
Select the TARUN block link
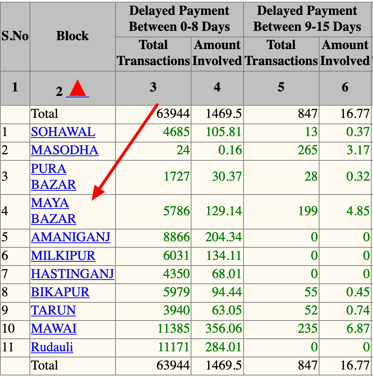[53, 310]
